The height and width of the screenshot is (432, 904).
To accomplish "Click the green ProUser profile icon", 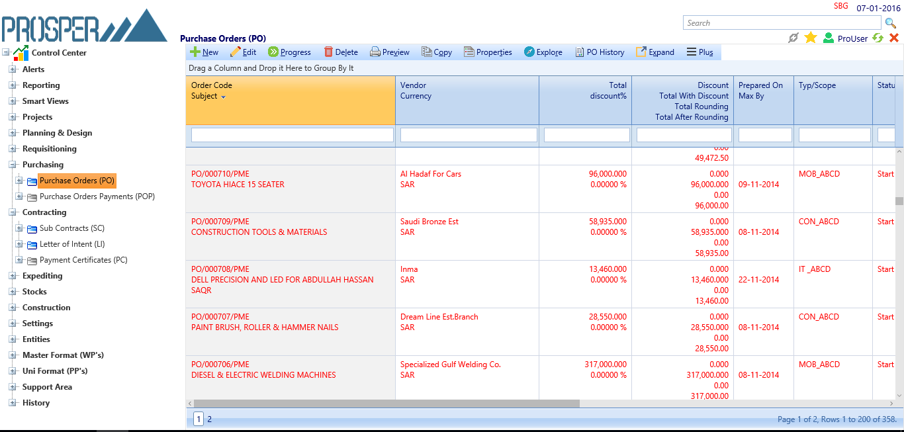I will coord(829,38).
